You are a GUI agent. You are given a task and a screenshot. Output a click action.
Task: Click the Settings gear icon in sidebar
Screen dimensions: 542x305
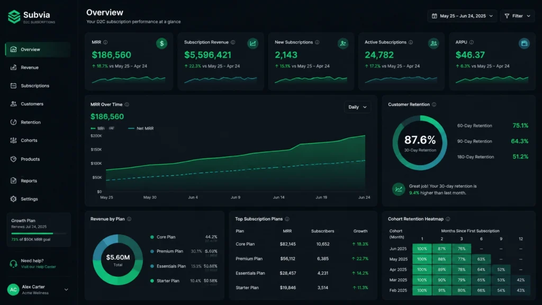(x=13, y=199)
